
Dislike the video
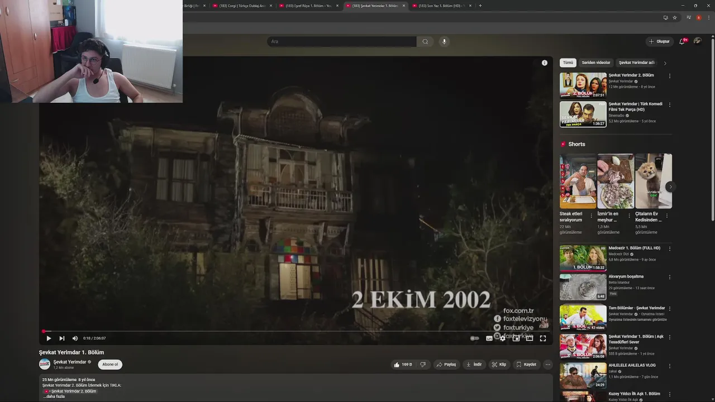coord(423,365)
